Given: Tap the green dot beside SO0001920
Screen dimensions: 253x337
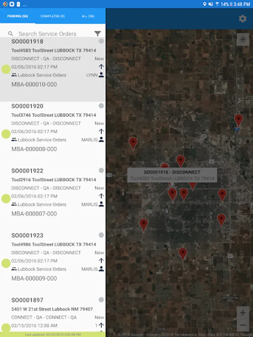Looking at the screenshot, I should 6,134.
